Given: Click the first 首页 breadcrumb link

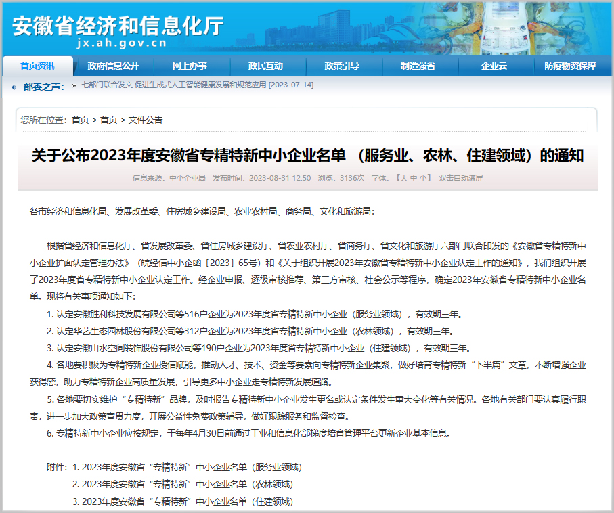Looking at the screenshot, I should tap(80, 120).
